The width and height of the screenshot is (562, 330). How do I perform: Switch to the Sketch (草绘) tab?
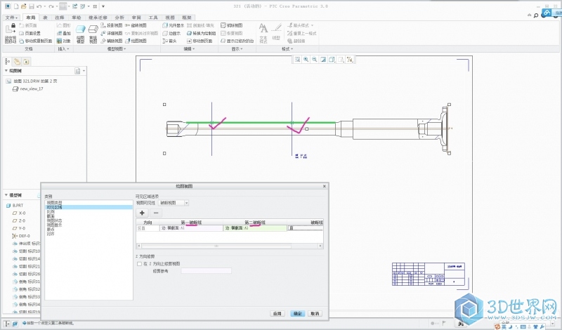(77, 17)
